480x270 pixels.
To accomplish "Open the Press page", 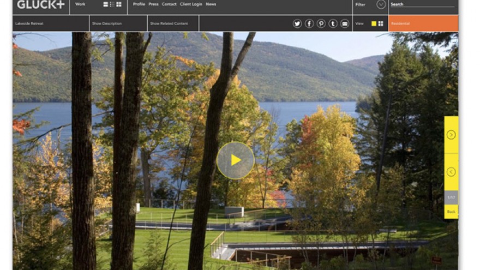I will coord(153,4).
